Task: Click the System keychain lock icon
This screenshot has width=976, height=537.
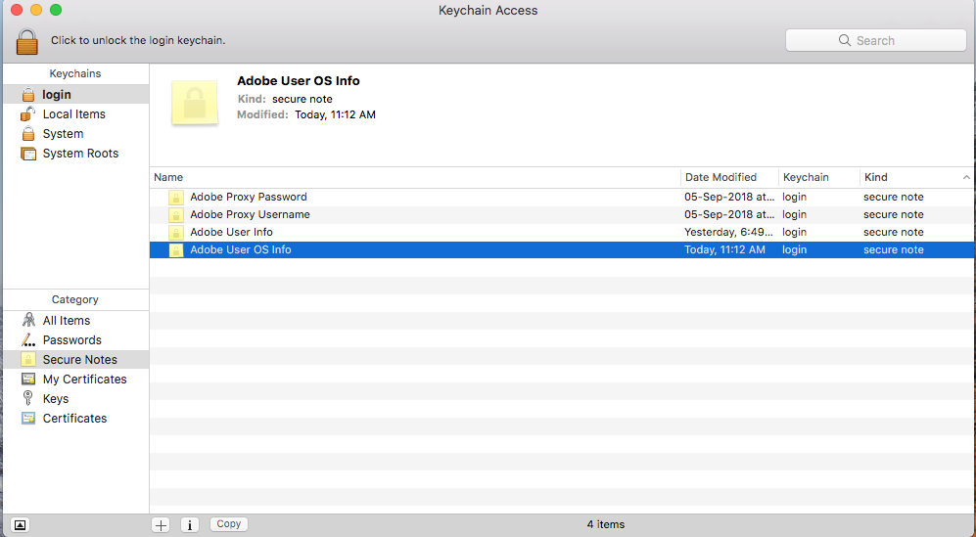Action: 28,134
